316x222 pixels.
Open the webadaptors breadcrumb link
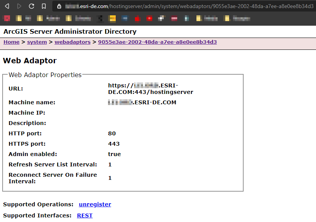coord(72,42)
